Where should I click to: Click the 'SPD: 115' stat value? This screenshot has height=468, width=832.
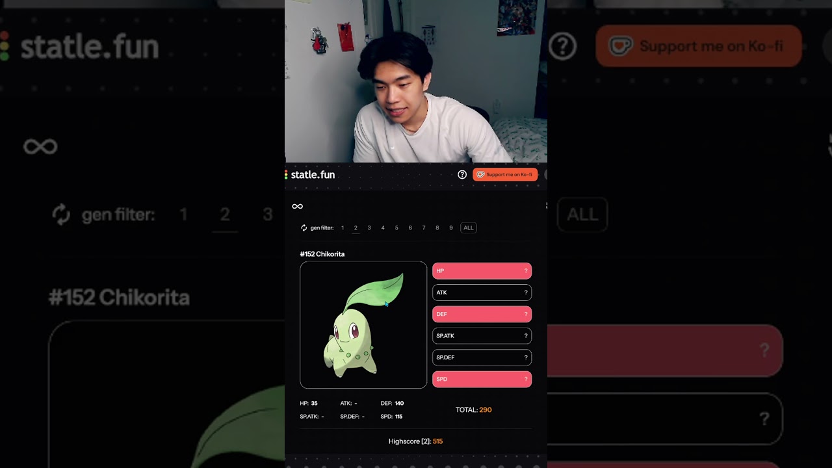click(x=391, y=417)
